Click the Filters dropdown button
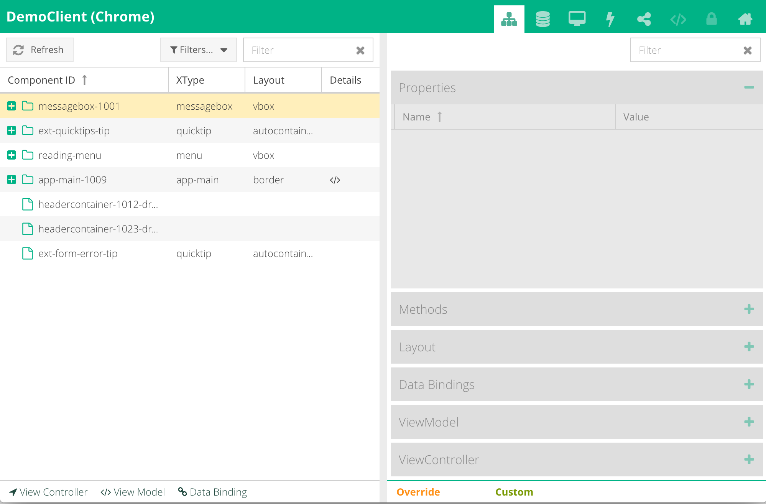 tap(197, 49)
